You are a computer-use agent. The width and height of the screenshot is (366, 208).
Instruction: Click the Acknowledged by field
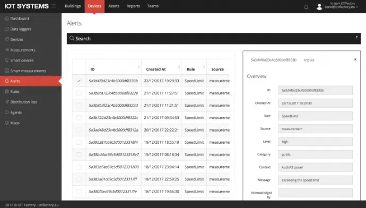click(x=315, y=193)
